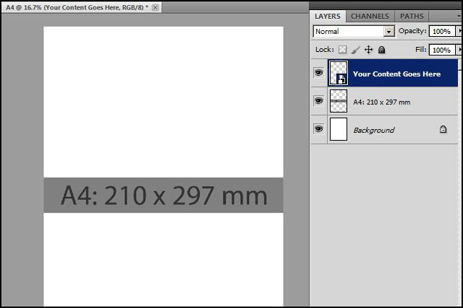Click the lock all padlock icon
Viewport: 463px width, 308px height.
[x=381, y=50]
